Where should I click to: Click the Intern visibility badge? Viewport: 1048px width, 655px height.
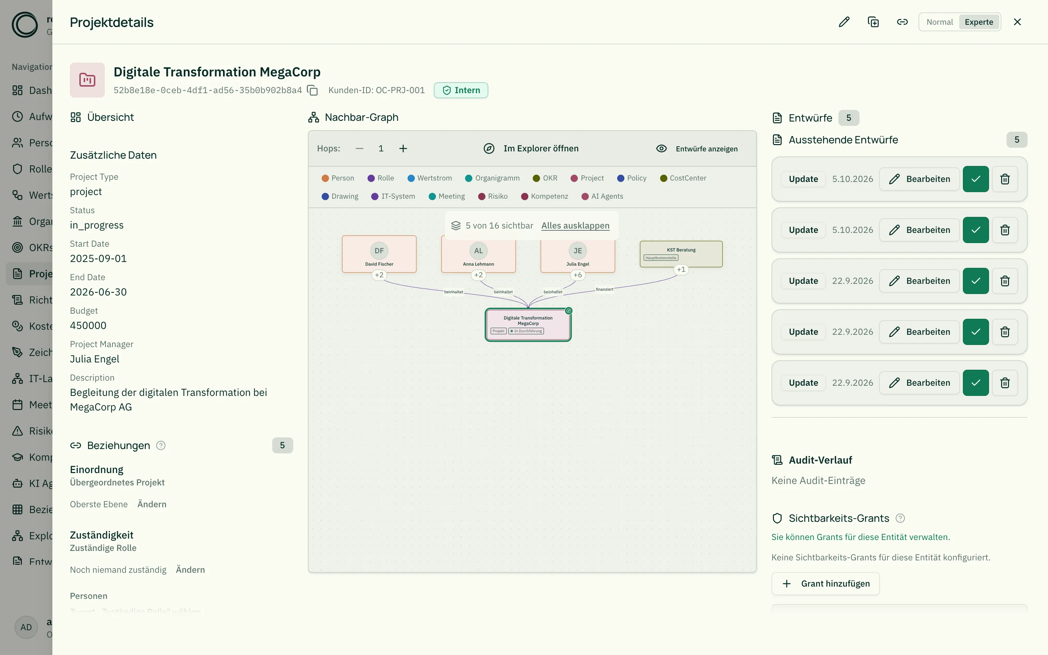(x=461, y=90)
